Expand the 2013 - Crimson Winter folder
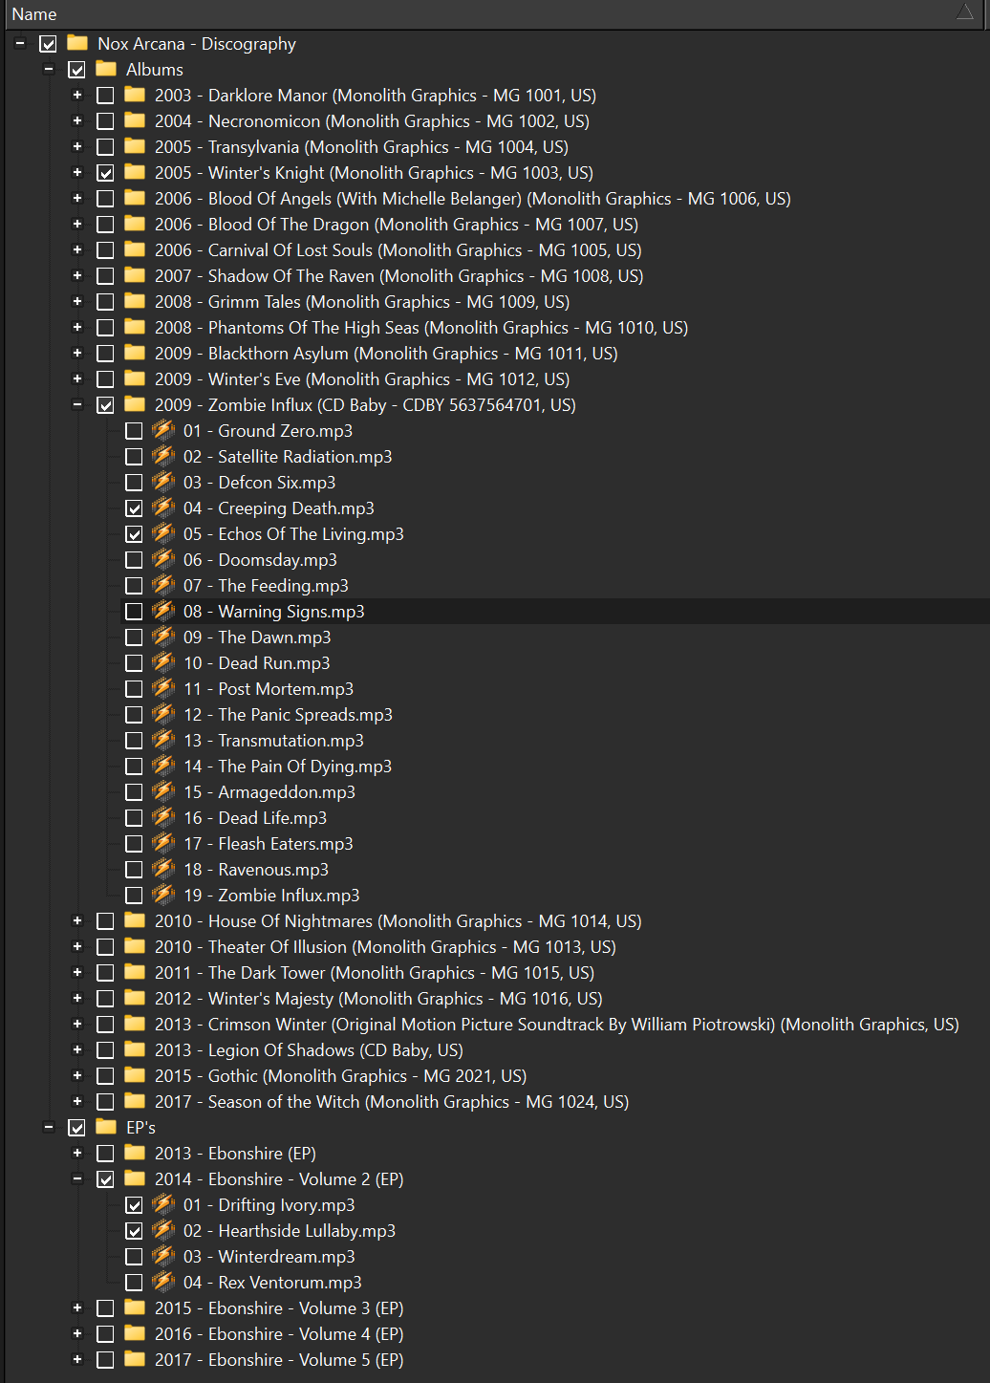Viewport: 990px width, 1383px height. pos(77,1024)
